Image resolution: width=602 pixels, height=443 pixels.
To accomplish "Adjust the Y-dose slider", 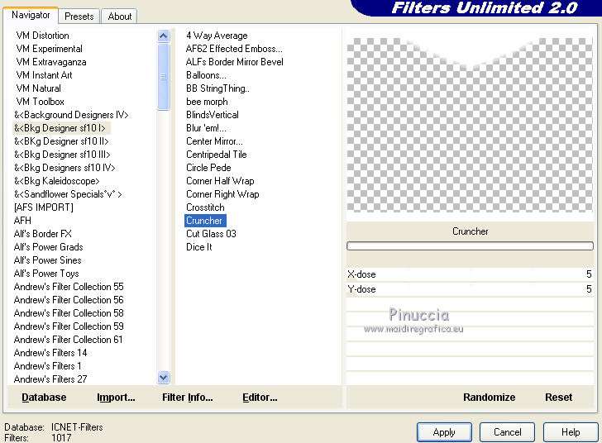I will click(470, 289).
